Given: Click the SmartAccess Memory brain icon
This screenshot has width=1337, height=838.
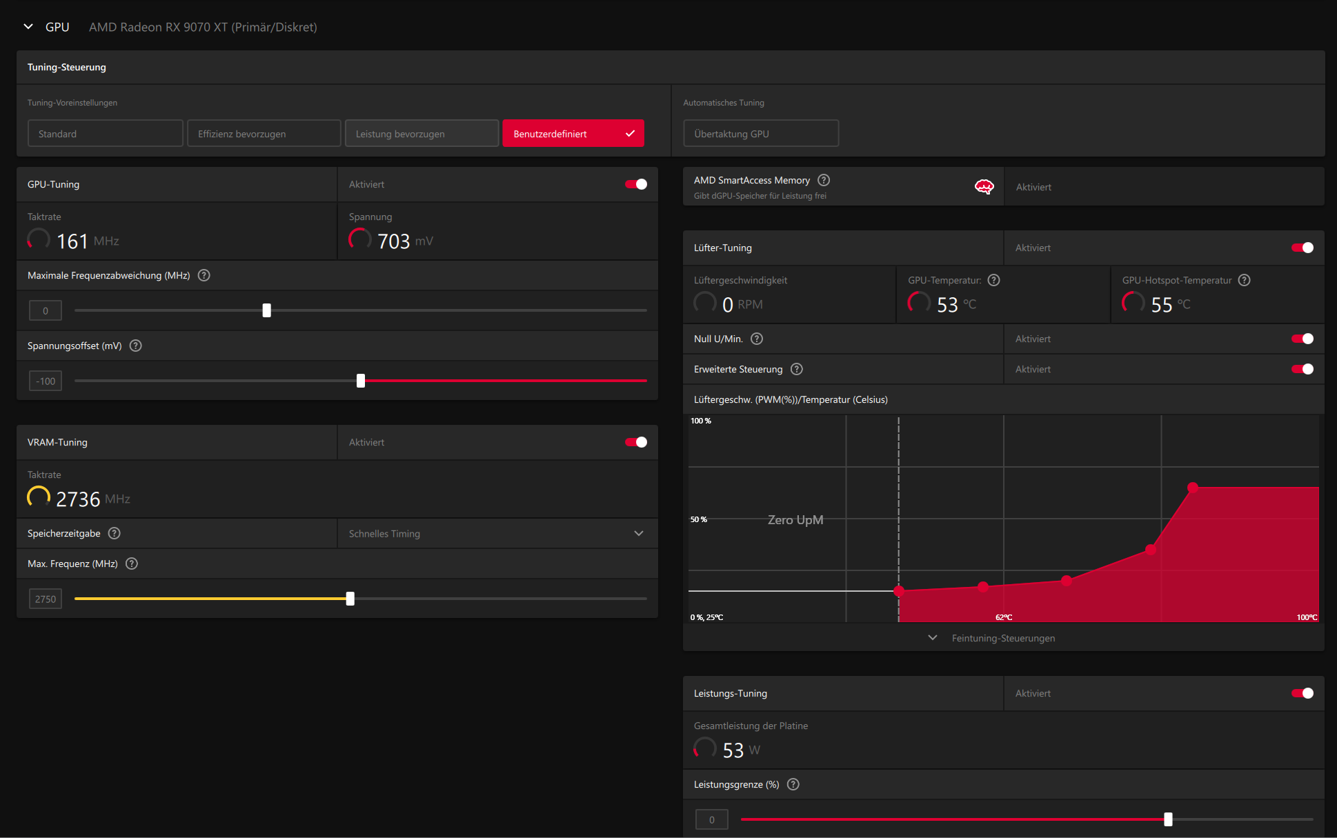Looking at the screenshot, I should (x=984, y=186).
